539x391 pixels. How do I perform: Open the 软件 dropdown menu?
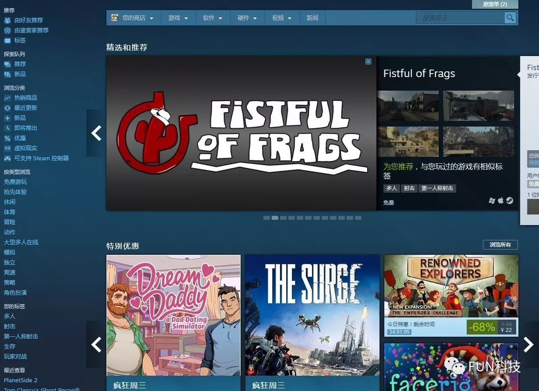tap(213, 18)
